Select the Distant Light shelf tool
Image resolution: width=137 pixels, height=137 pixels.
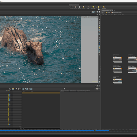[93, 7]
